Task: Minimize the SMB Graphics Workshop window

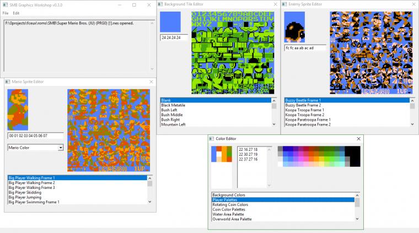Action: [x=120, y=5]
